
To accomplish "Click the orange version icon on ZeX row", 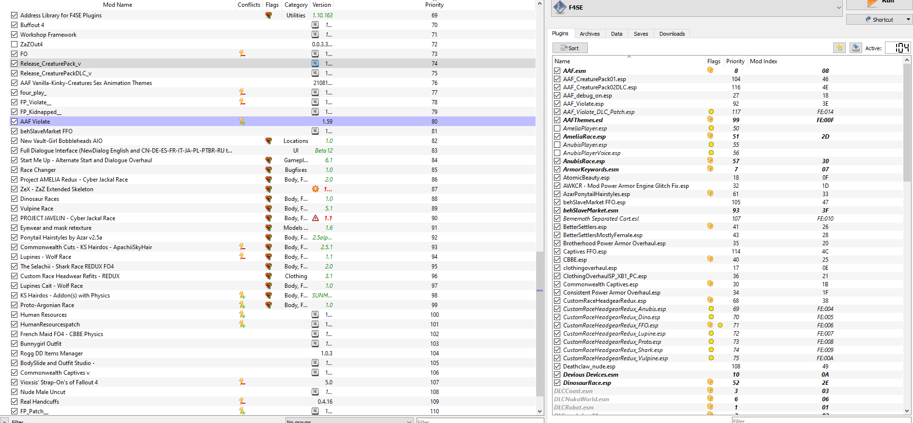I will click(315, 189).
